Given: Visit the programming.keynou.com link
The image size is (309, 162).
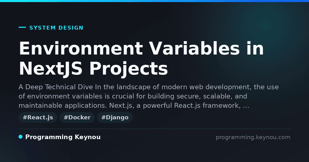Looking at the screenshot, I should tap(253, 137).
